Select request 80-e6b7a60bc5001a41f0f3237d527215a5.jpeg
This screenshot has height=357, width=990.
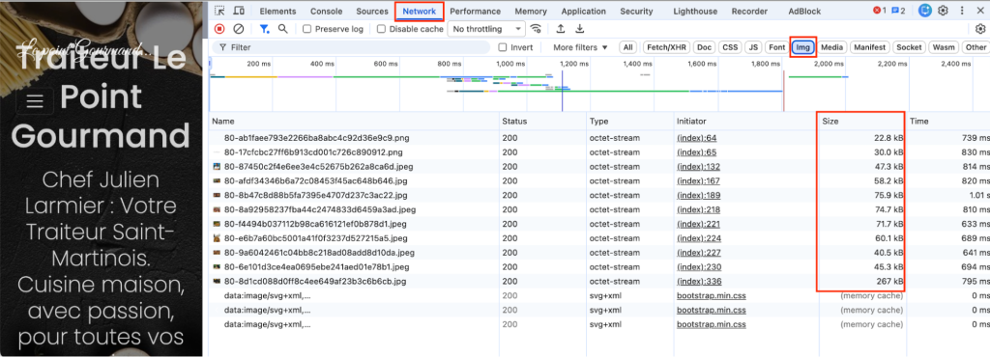click(316, 238)
